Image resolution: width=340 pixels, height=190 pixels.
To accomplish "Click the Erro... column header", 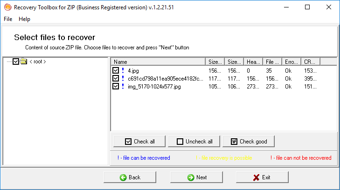I will pos(291,61).
